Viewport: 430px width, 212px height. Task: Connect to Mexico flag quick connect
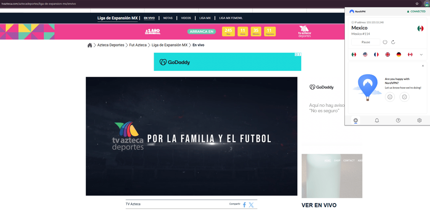click(x=354, y=54)
